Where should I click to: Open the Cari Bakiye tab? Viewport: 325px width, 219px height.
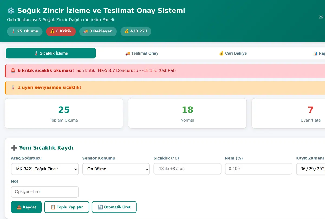233,53
